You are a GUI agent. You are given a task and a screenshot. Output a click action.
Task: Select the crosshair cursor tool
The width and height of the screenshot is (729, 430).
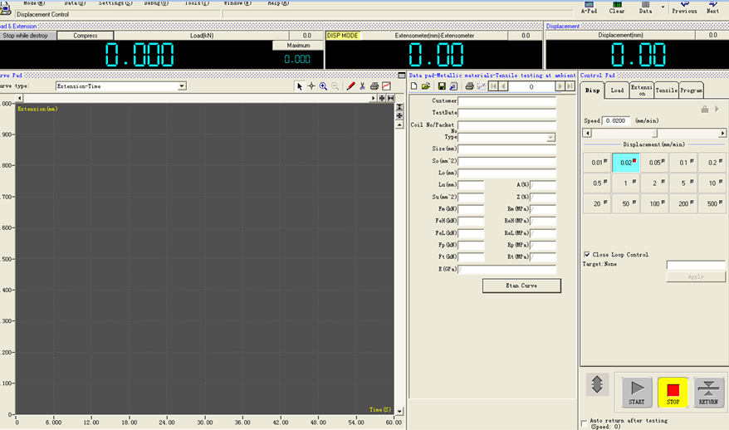point(311,86)
